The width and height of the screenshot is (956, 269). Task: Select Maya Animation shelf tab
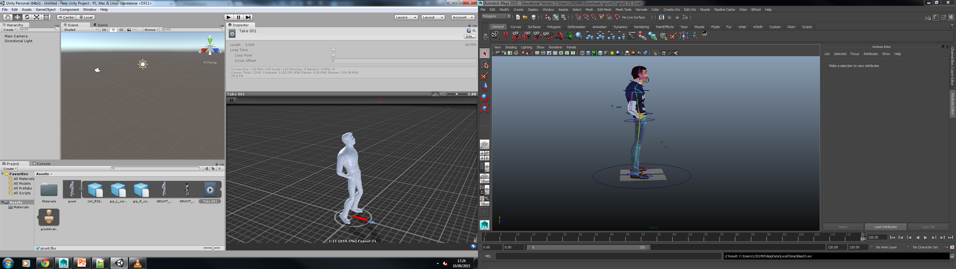click(599, 27)
